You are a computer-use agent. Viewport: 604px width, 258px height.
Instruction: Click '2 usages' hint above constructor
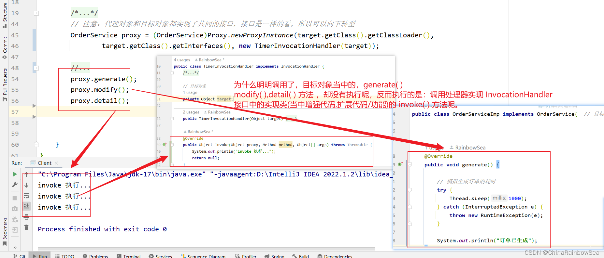(x=191, y=112)
